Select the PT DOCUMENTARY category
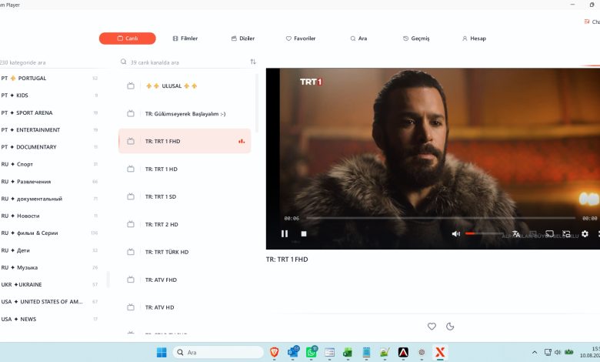Screen dimensions: 600x362 click(49, 147)
